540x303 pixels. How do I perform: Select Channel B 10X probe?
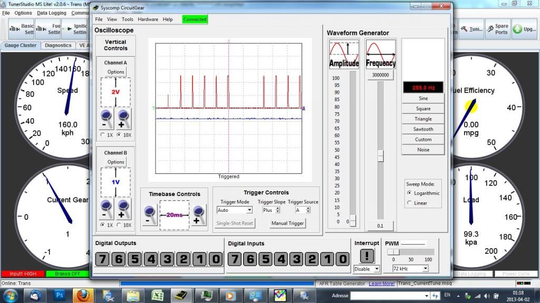[x=119, y=224]
